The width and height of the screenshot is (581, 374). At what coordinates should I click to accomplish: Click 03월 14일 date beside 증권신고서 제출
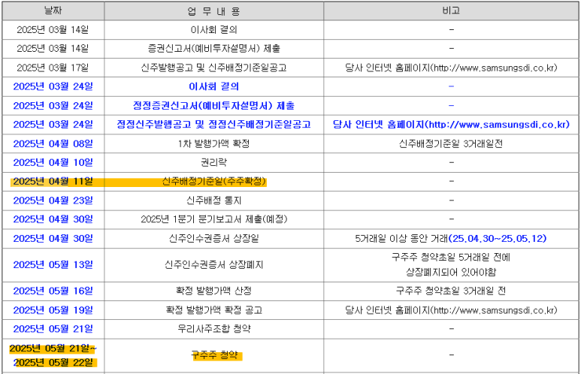(x=53, y=49)
